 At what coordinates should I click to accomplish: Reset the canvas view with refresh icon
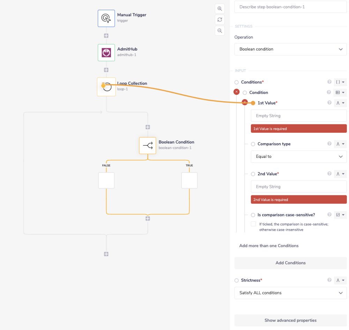pyautogui.click(x=220, y=20)
